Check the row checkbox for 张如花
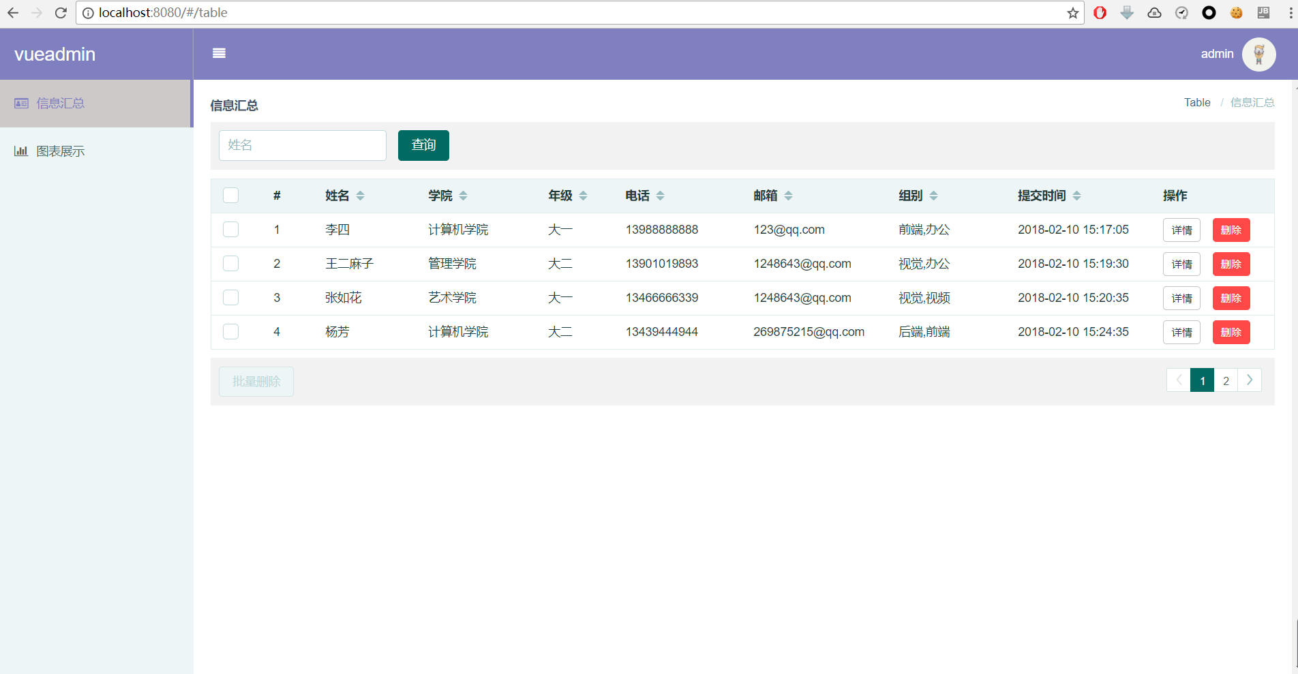The height and width of the screenshot is (674, 1298). point(231,298)
